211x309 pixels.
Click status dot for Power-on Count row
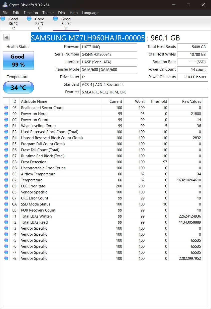point(6,120)
